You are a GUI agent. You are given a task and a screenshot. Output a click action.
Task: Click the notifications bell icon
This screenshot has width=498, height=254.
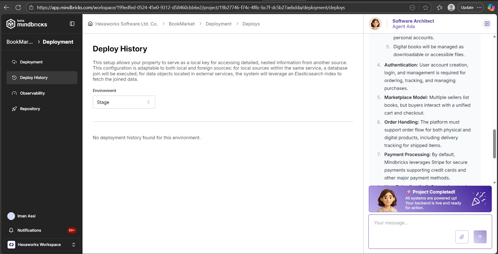(11, 230)
